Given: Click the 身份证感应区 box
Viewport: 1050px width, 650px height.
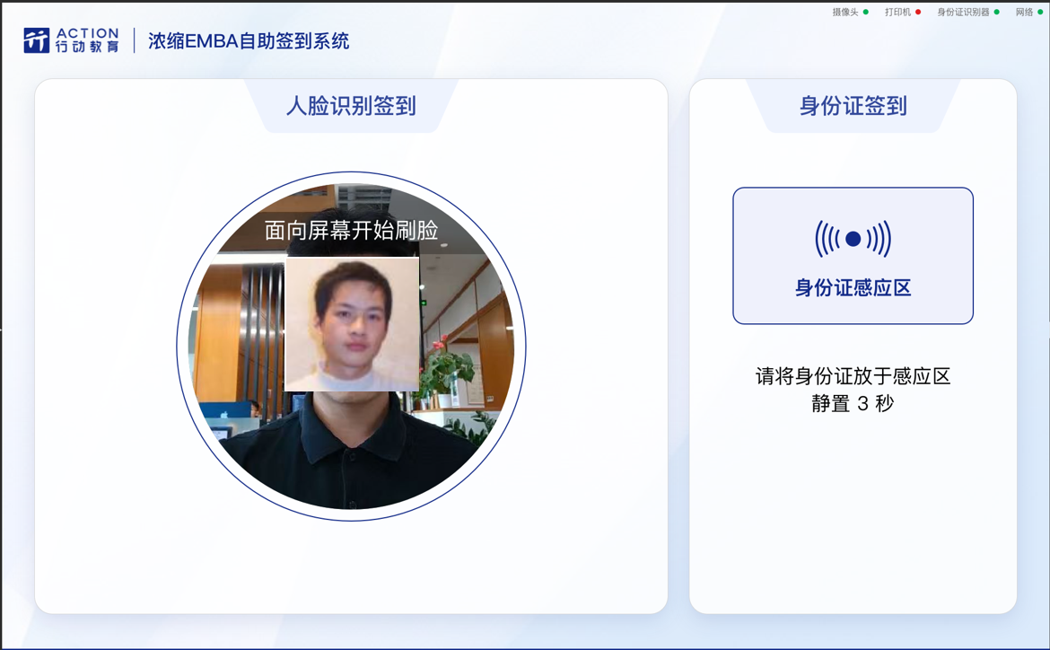Looking at the screenshot, I should tap(853, 255).
